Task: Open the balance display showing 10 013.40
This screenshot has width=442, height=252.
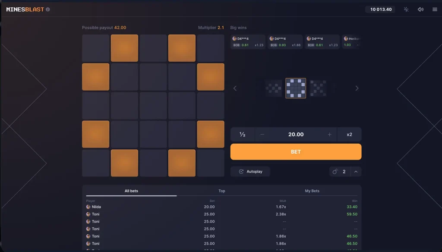Action: (381, 9)
